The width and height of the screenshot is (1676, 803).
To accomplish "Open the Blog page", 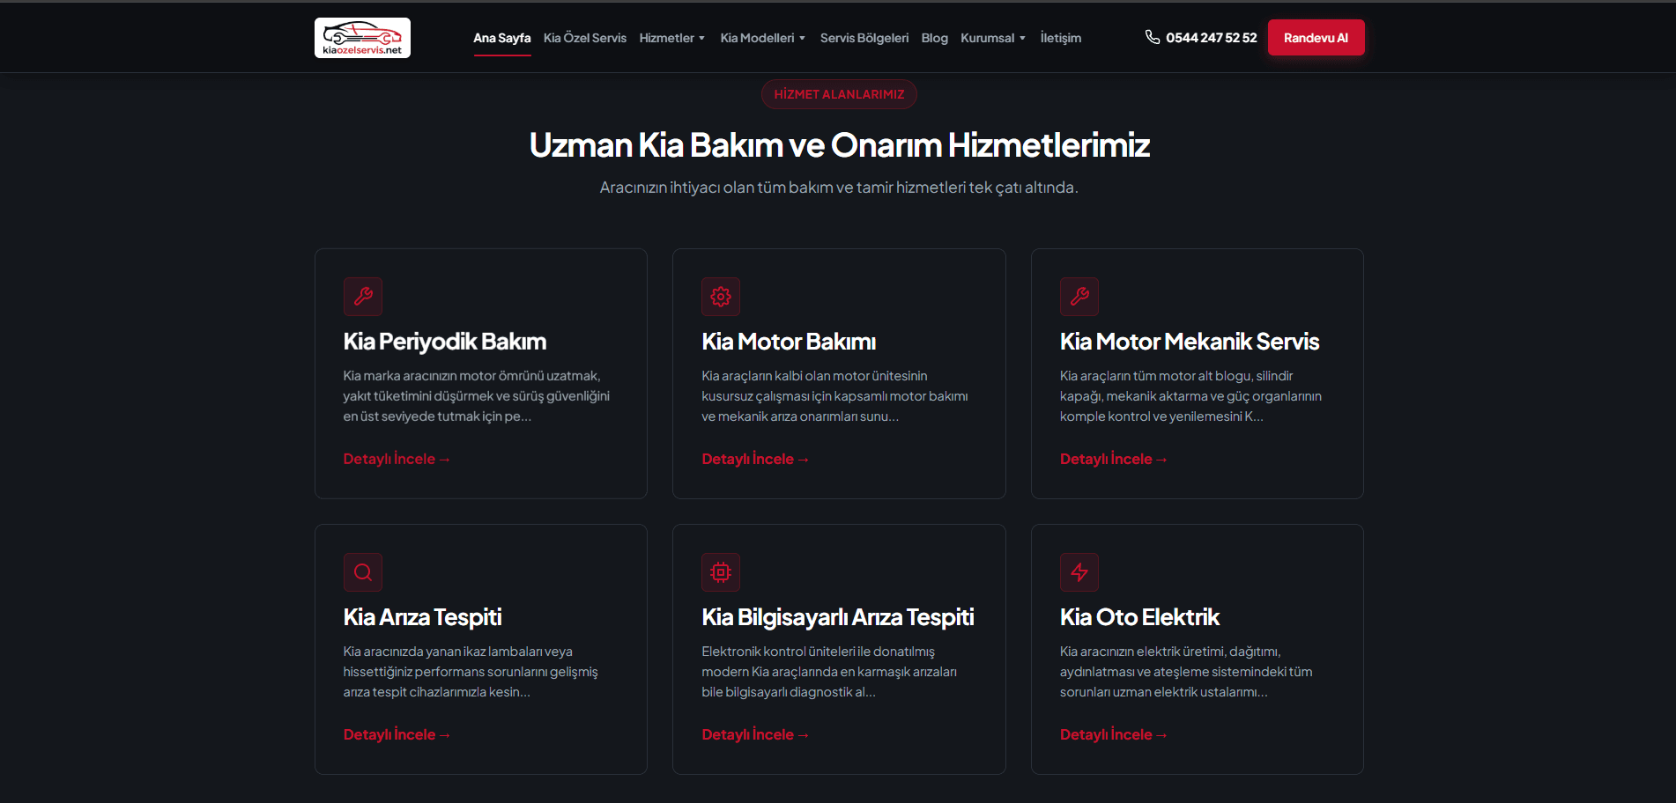I will tap(935, 38).
